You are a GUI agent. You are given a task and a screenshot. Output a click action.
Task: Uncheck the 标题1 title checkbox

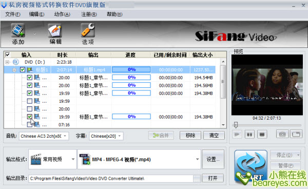click(x=23, y=69)
